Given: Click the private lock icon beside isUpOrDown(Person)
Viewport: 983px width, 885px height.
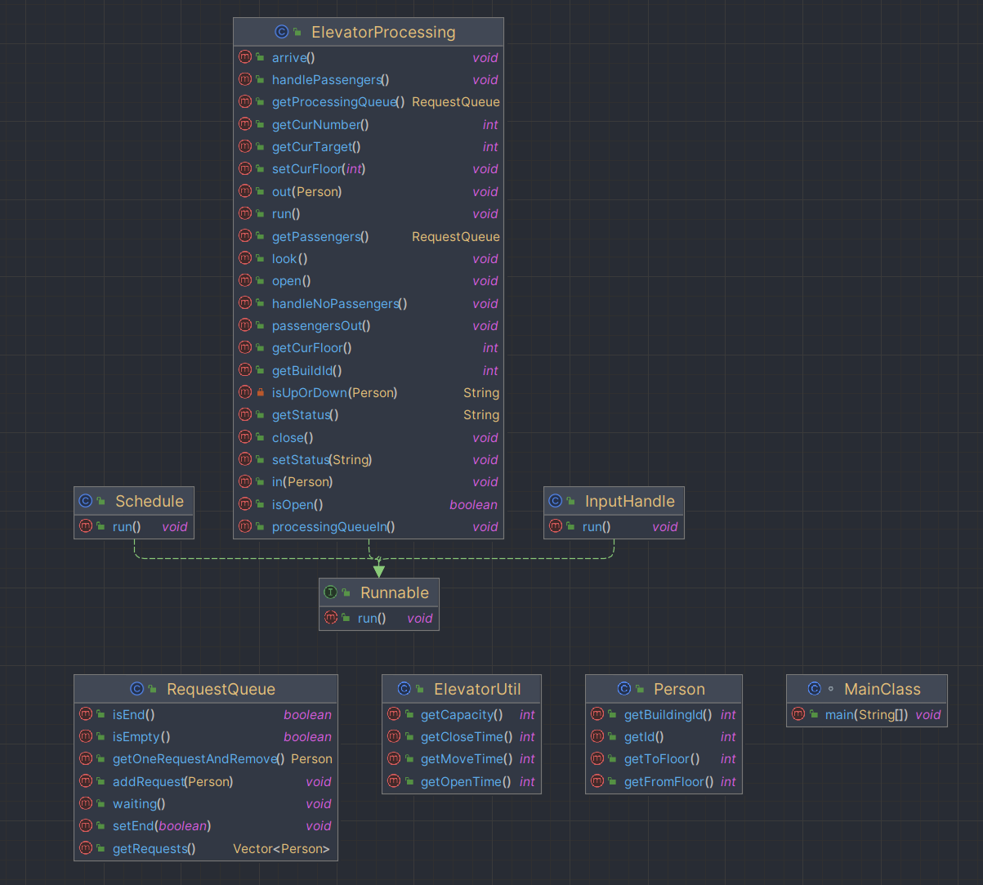Looking at the screenshot, I should click(260, 393).
